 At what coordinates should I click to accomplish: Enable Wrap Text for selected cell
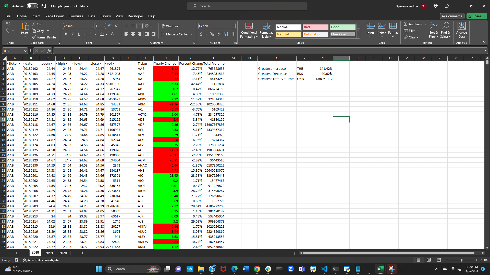(170, 26)
